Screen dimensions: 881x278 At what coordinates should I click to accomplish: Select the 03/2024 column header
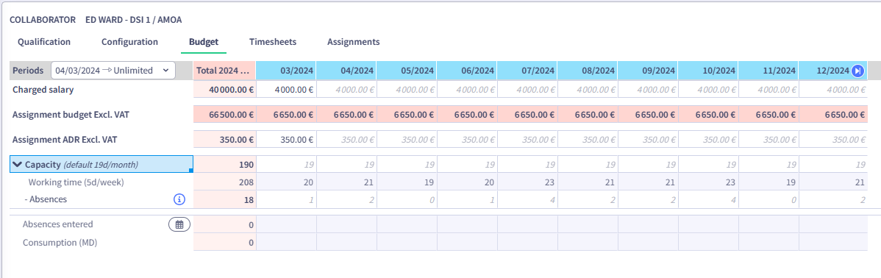coord(286,71)
